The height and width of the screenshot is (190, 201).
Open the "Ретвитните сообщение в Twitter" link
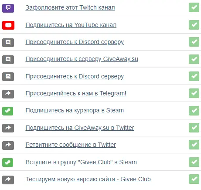(x=71, y=145)
